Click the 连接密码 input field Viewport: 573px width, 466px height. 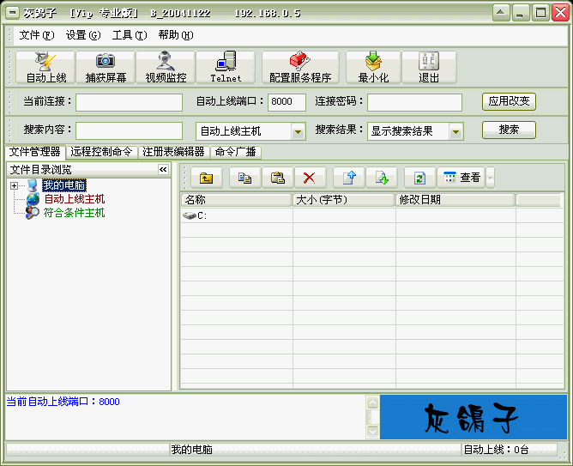click(414, 102)
